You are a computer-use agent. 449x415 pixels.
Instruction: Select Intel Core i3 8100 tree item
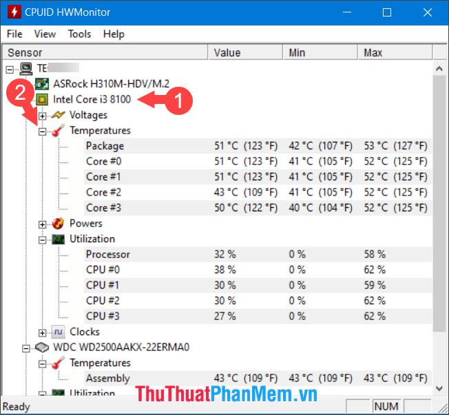(x=92, y=99)
